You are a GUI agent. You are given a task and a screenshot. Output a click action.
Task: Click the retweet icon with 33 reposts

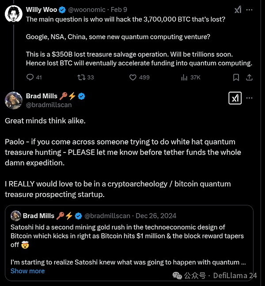click(x=80, y=78)
